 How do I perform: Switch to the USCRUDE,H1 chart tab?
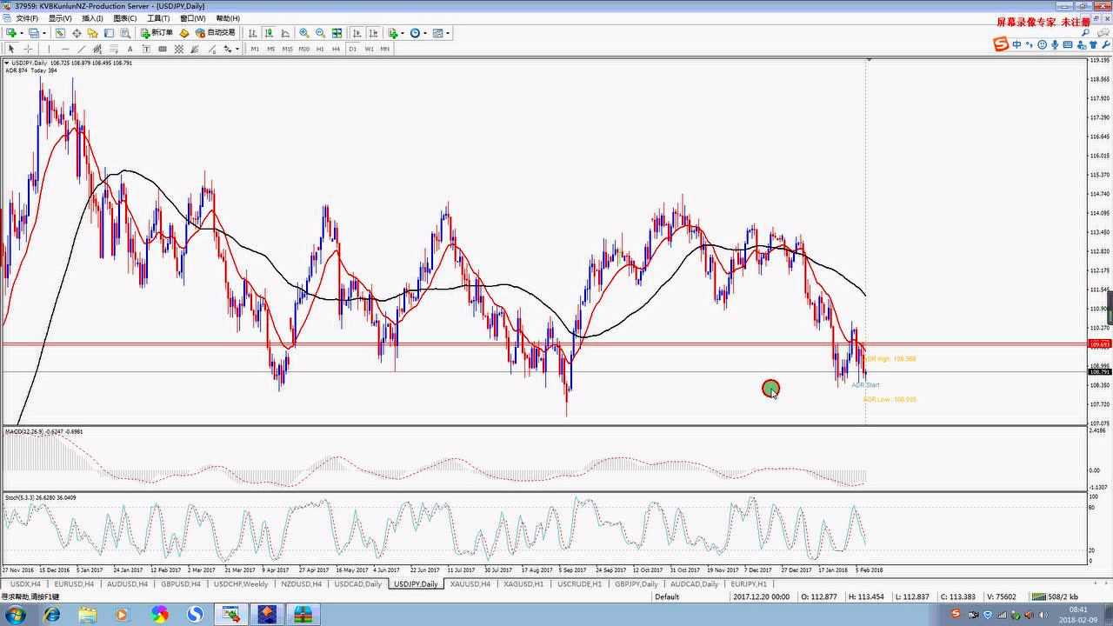[579, 584]
